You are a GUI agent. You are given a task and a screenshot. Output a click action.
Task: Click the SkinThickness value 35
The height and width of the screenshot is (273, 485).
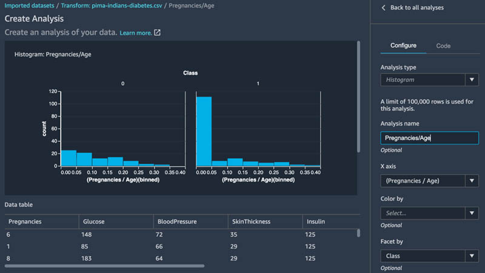click(x=233, y=235)
